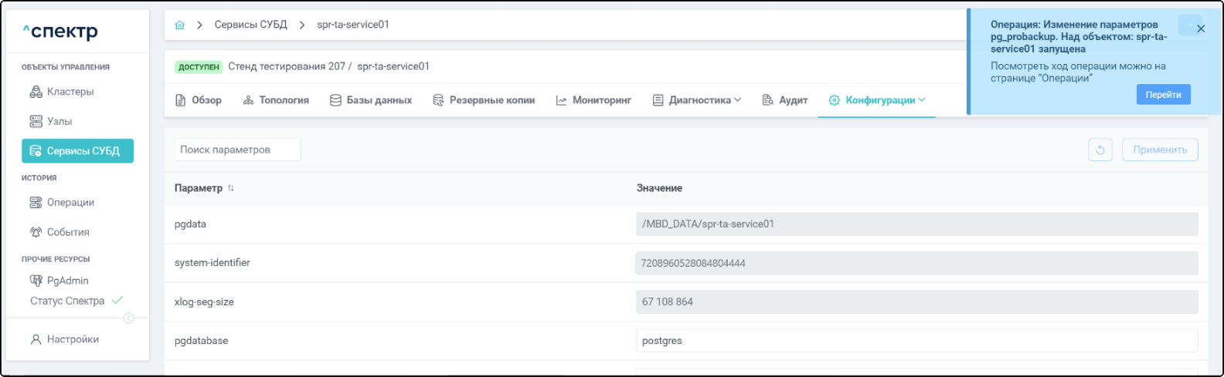1224x377 pixels.
Task: Click the Поиск параметров search field
Action: click(237, 150)
